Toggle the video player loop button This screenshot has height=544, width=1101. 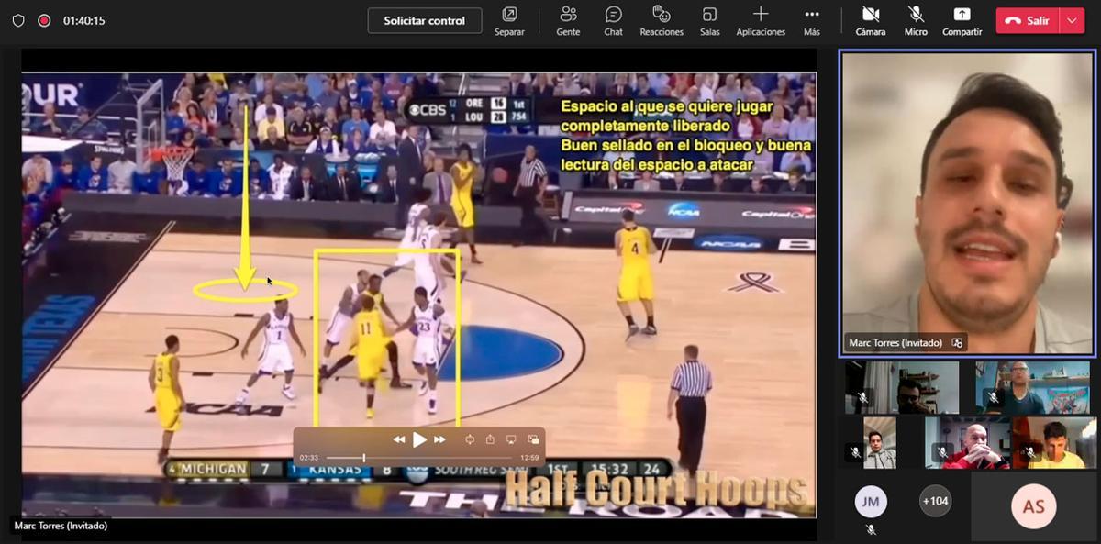tap(469, 439)
